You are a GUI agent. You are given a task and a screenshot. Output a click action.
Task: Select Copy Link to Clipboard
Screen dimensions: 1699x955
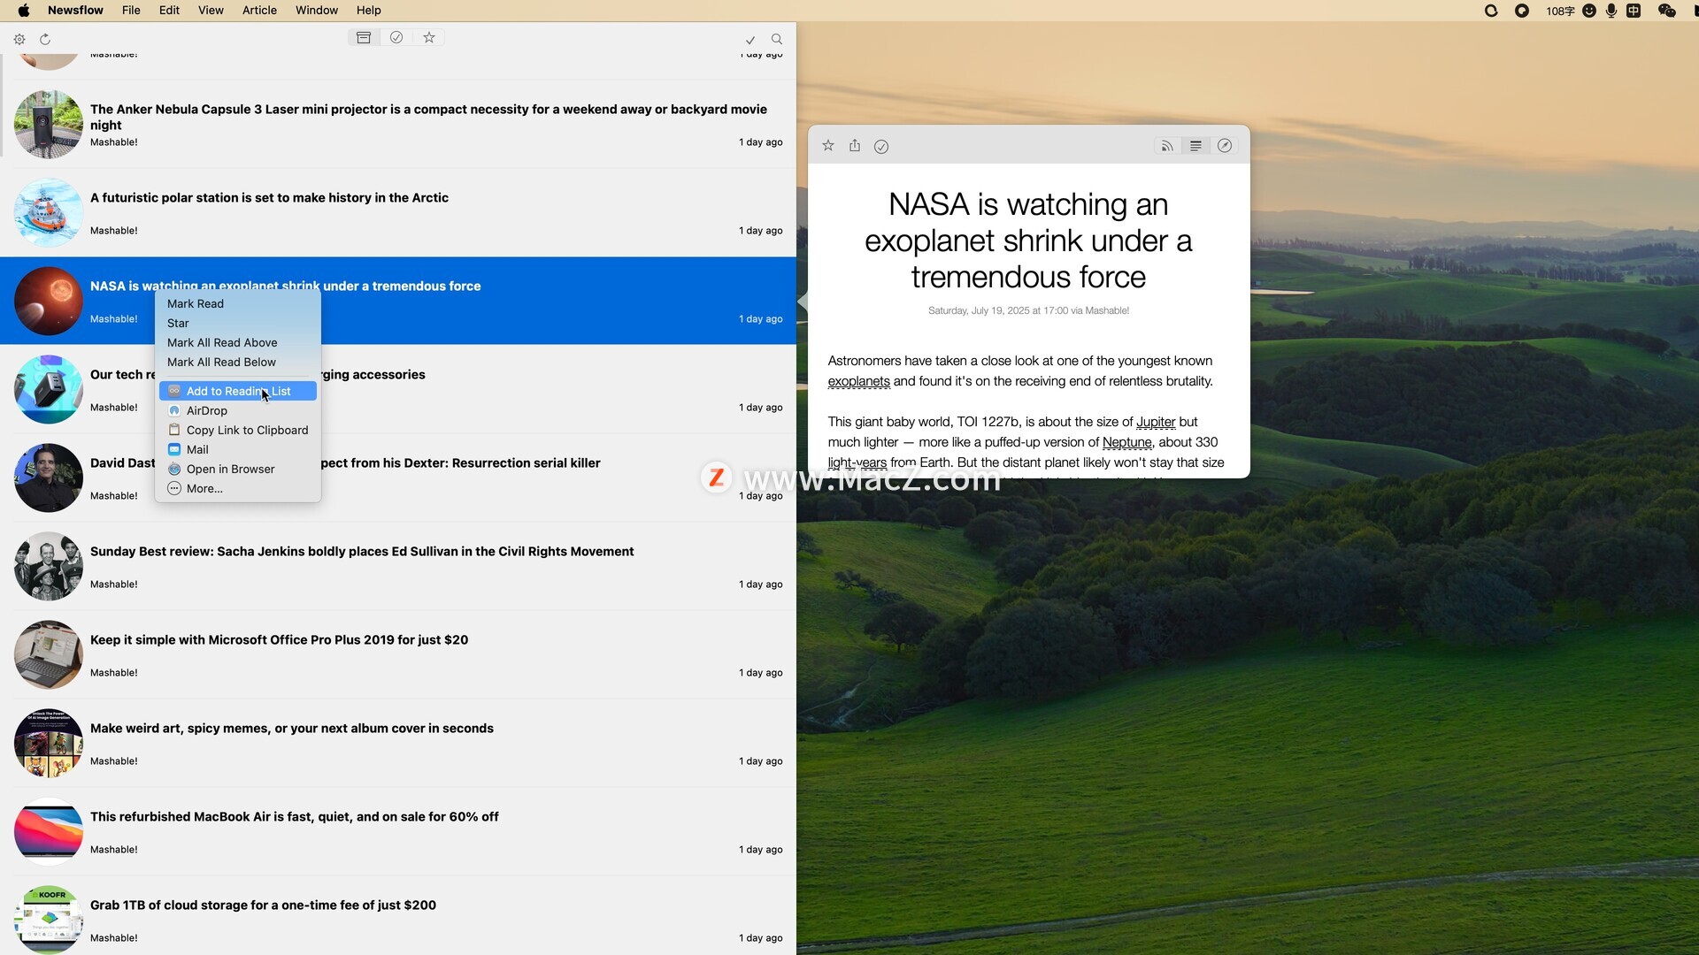tap(237, 430)
